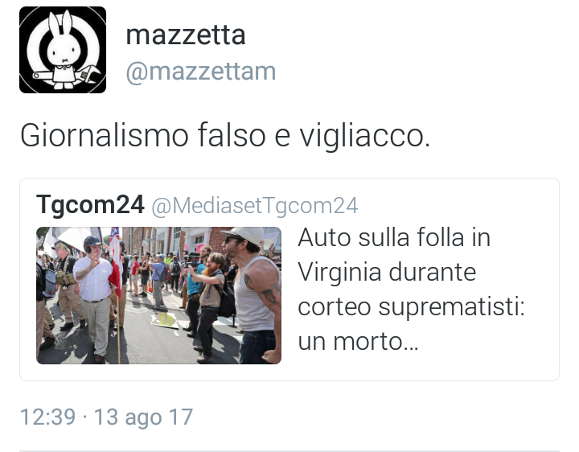Click the mazzetta display name

coord(186,35)
